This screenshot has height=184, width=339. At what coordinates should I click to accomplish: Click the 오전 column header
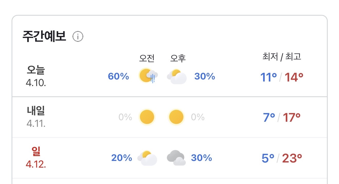(147, 58)
